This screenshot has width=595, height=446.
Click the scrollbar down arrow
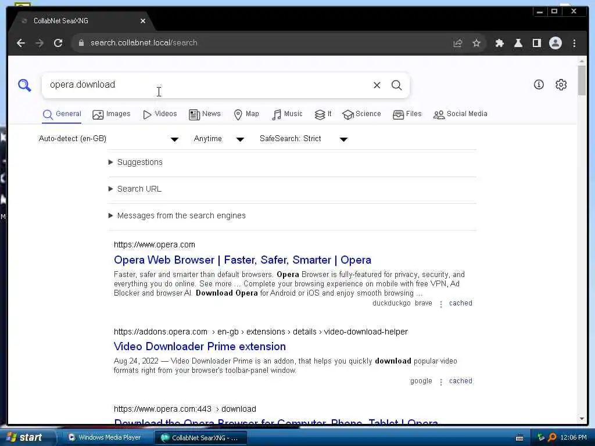[582, 419]
